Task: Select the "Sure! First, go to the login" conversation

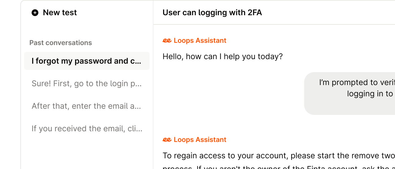Action: click(87, 83)
